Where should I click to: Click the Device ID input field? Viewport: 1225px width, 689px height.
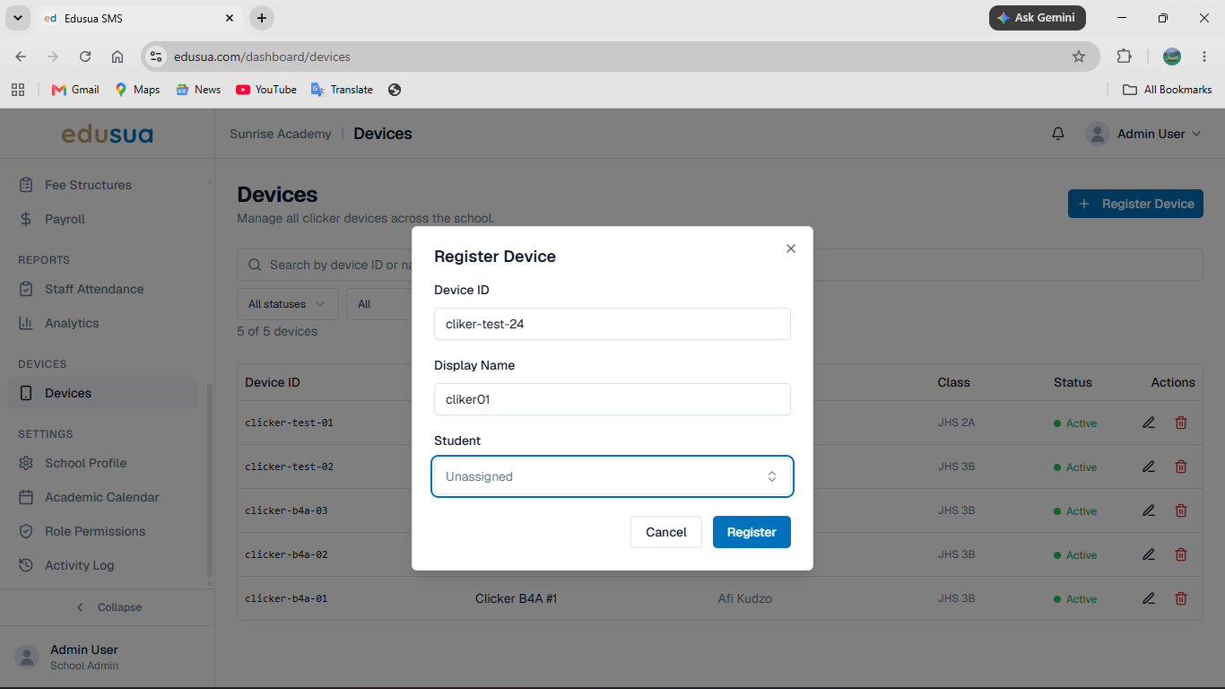pos(612,324)
